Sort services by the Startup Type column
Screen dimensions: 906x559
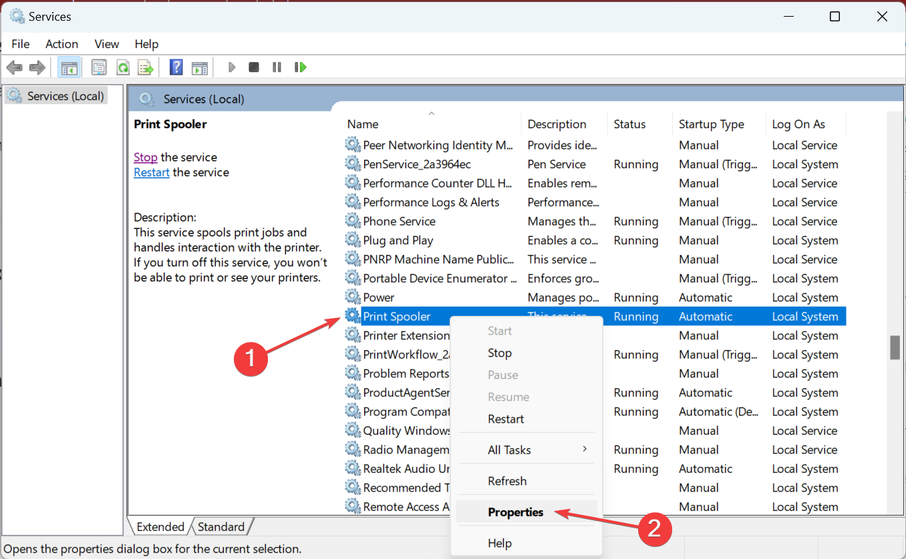click(711, 124)
